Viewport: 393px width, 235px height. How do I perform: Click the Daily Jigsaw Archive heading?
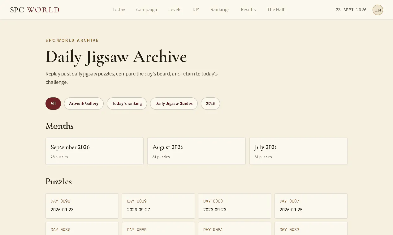[x=116, y=57]
